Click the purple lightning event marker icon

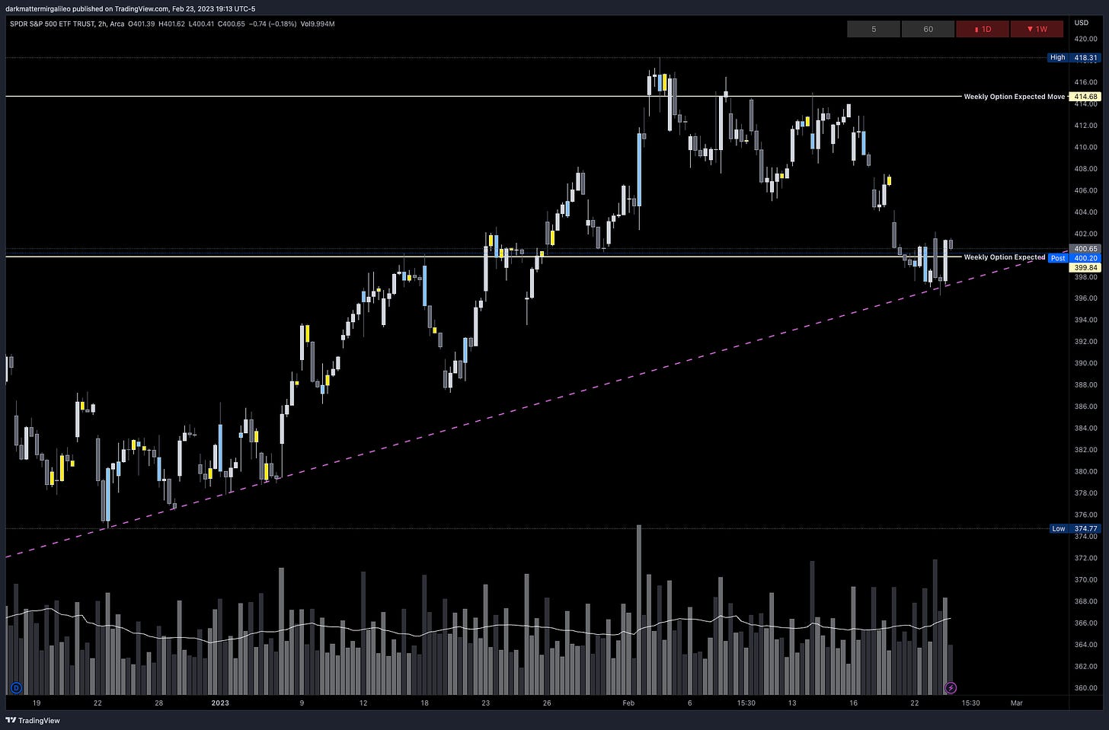[951, 688]
